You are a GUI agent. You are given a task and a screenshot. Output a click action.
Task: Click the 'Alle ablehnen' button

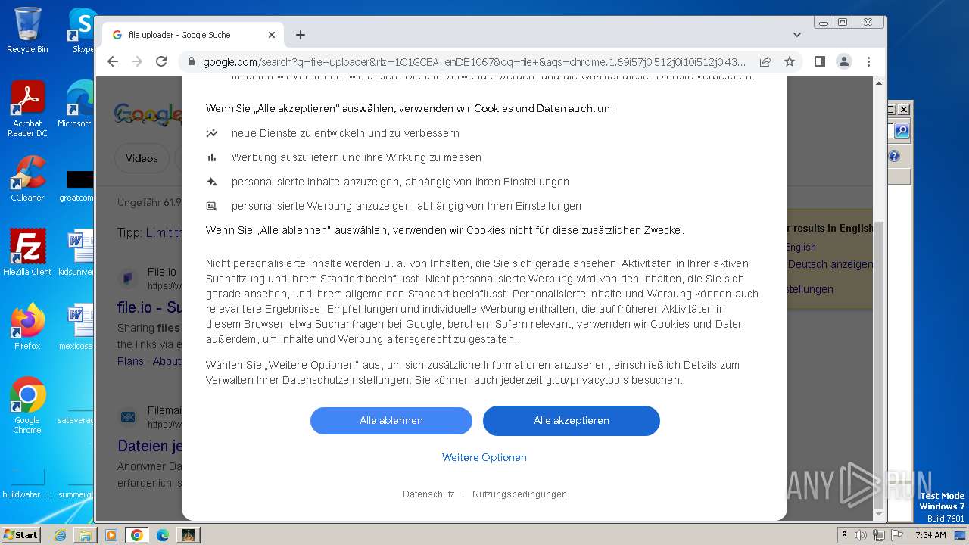pos(391,420)
